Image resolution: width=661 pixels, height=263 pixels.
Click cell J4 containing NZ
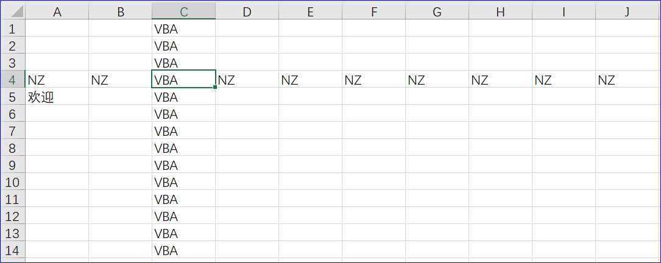627,79
